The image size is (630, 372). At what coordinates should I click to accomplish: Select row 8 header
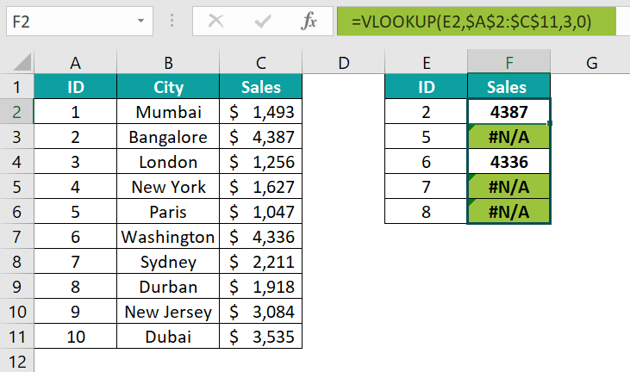[17, 261]
